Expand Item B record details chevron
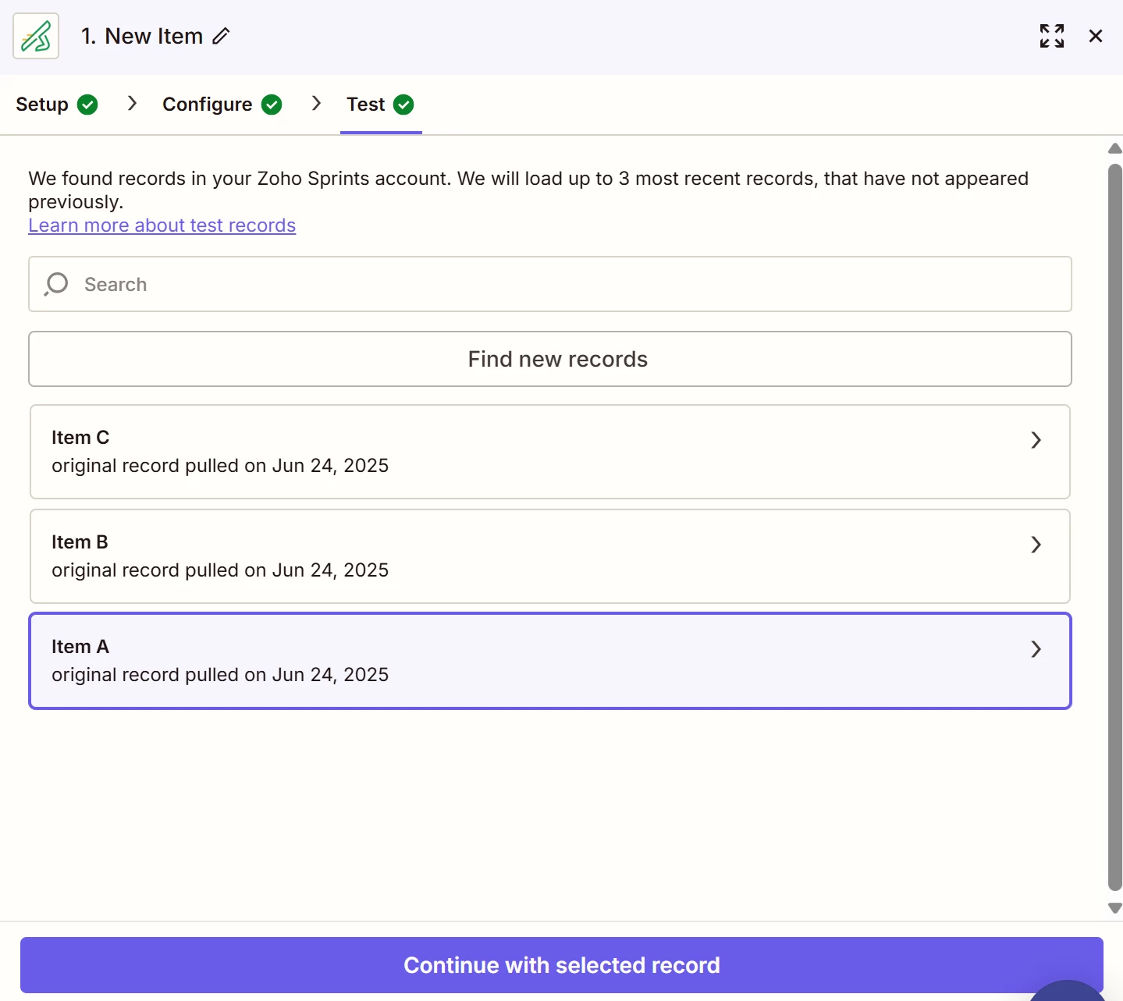This screenshot has height=1001, width=1123. tap(1036, 545)
